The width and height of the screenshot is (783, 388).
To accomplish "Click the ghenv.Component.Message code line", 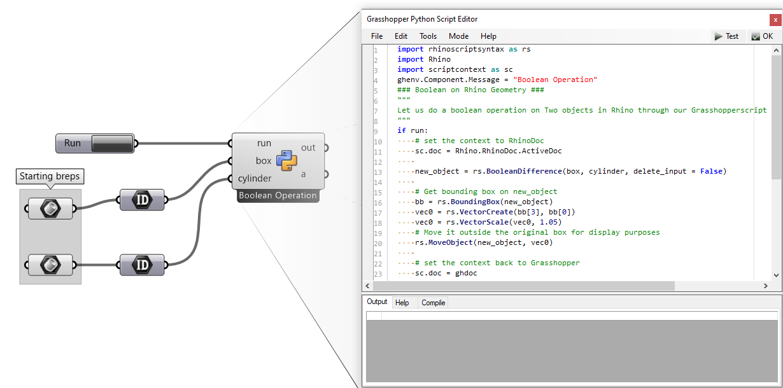I will (497, 80).
